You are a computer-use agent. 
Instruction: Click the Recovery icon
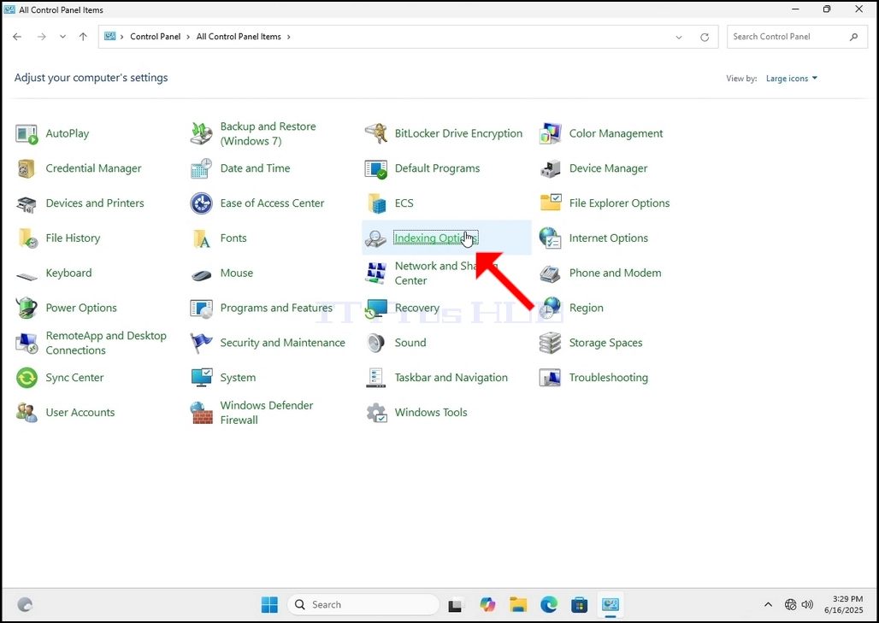375,309
